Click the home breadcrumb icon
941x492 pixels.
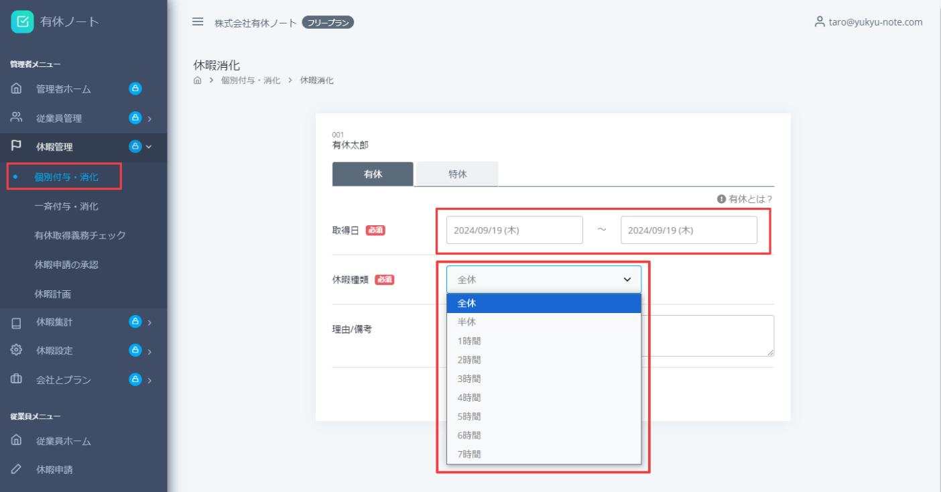tap(198, 80)
